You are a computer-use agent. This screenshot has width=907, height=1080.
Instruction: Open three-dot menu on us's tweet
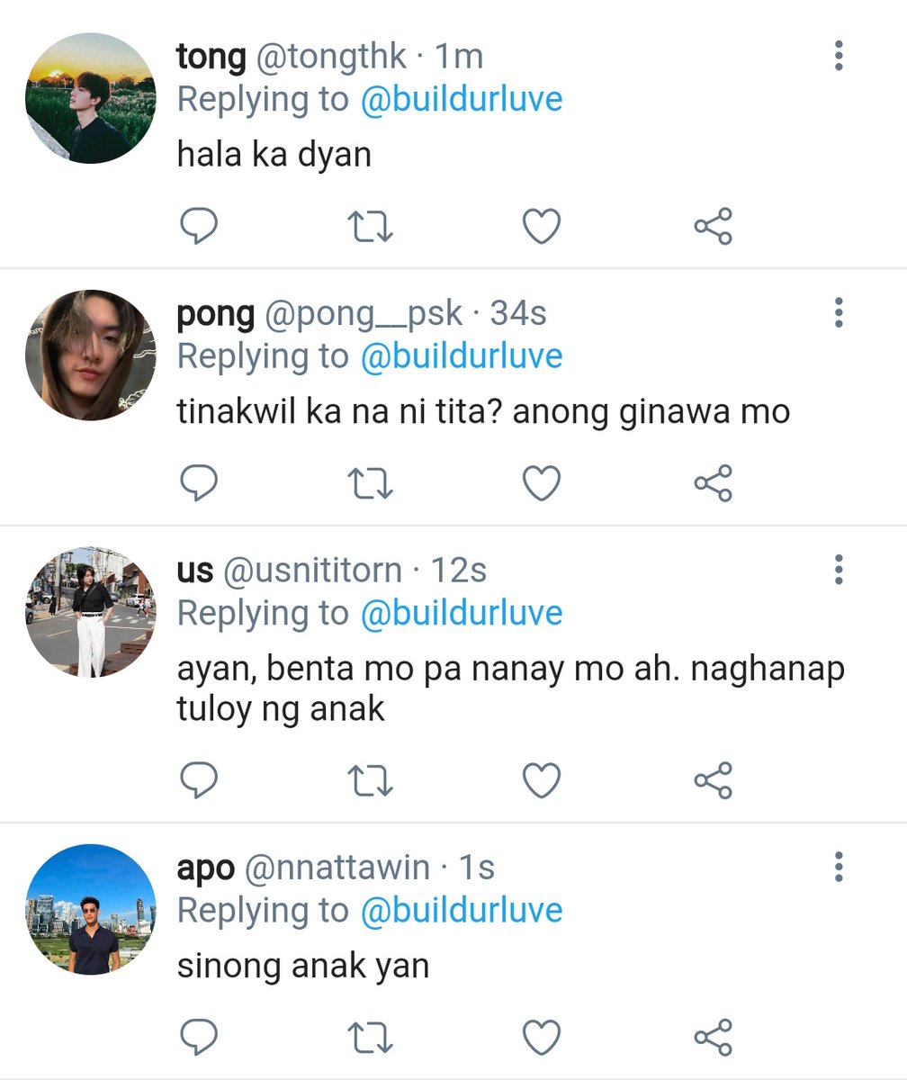pyautogui.click(x=839, y=570)
